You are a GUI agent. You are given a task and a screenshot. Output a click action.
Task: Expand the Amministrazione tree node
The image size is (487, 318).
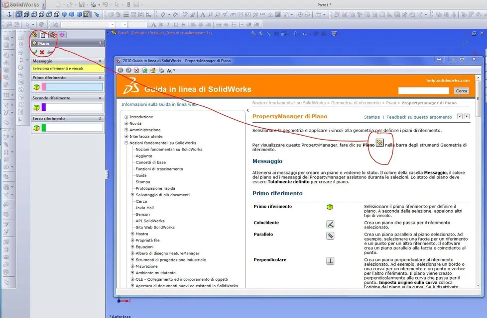click(x=126, y=130)
